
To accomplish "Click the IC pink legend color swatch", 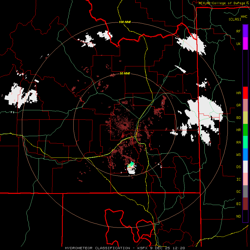I will click(x=245, y=179).
